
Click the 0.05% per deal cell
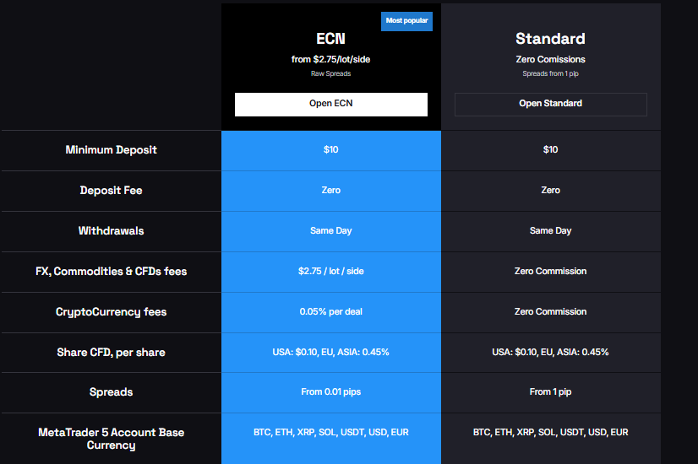330,312
